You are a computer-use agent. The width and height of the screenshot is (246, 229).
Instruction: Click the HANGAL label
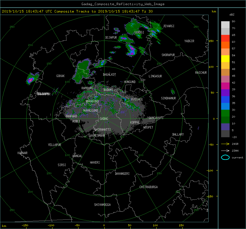[x=77, y=156]
